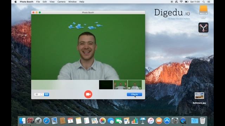Select the hands-raised photo thumbnail

tap(120, 85)
